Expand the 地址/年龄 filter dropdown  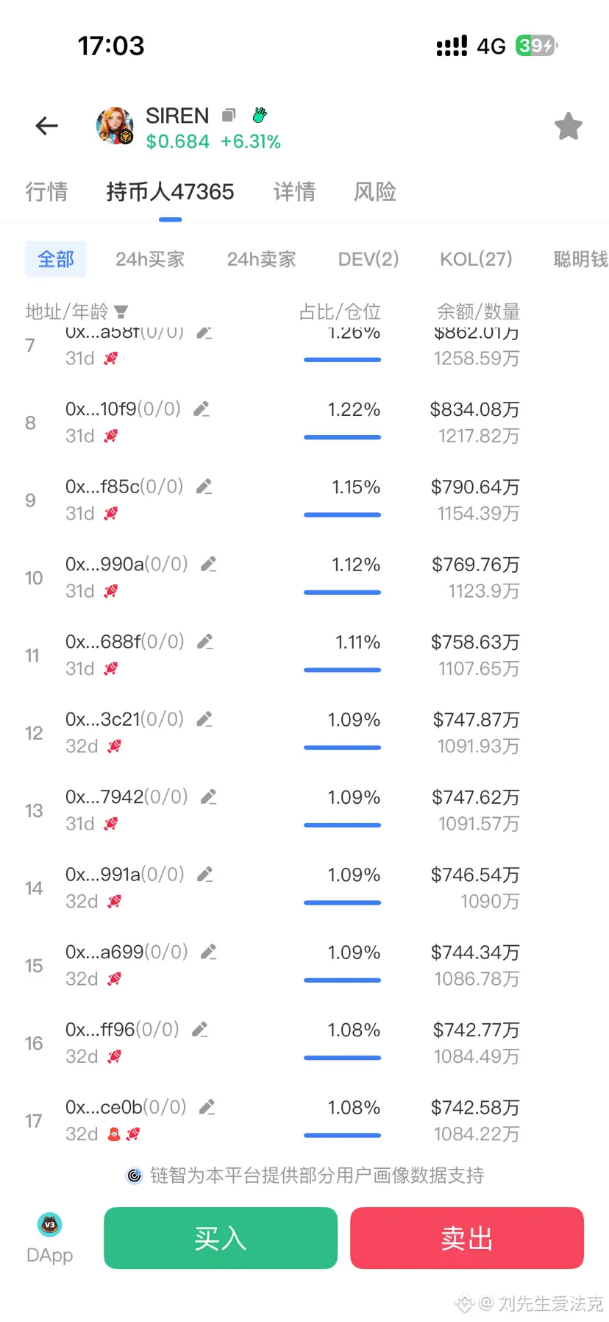121,311
